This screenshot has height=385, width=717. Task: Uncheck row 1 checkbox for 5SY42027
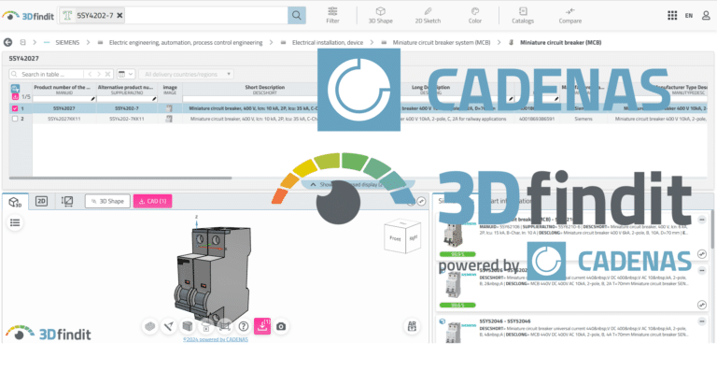tap(15, 108)
